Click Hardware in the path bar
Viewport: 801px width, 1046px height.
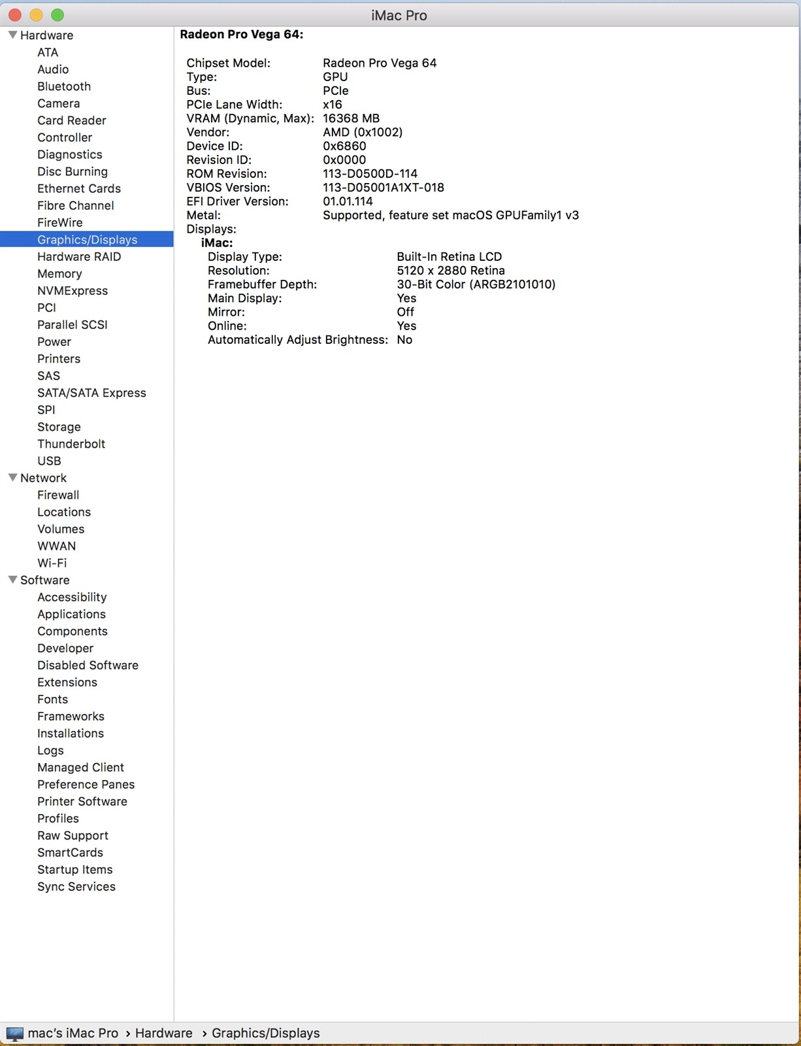coord(164,1033)
